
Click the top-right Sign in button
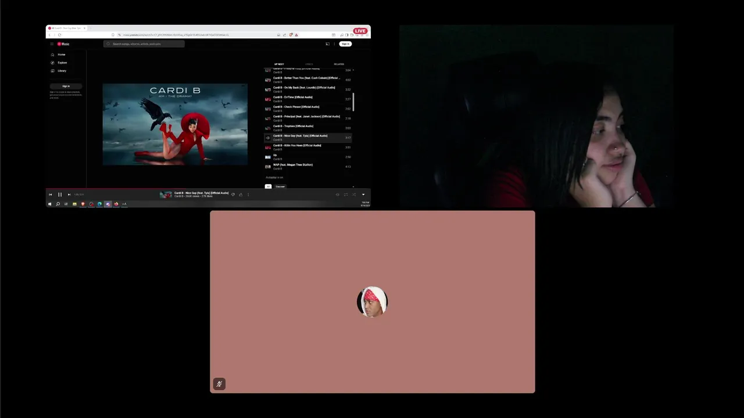click(345, 44)
